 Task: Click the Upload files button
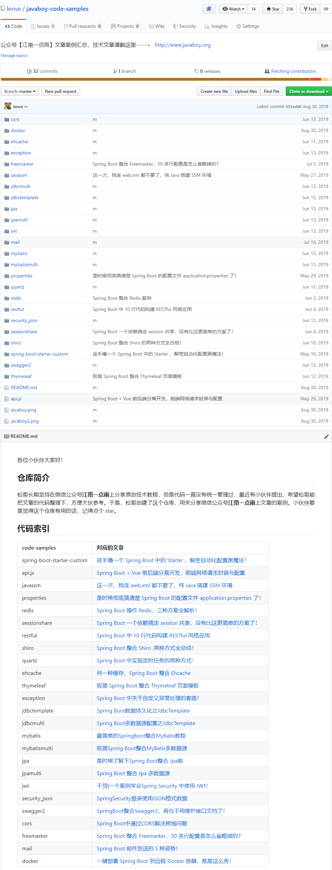pos(246,91)
